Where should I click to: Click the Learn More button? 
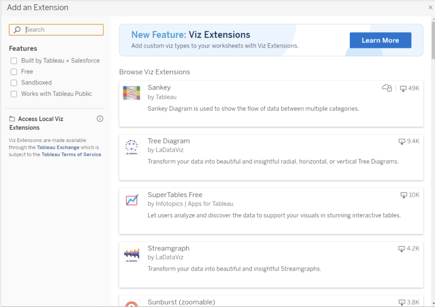(380, 40)
